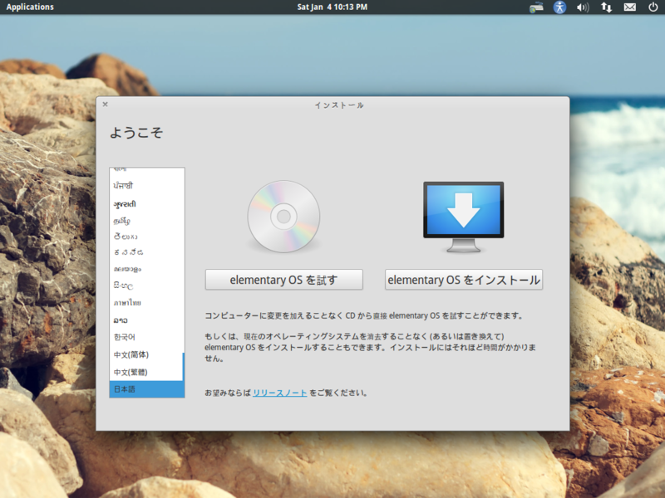This screenshot has width=665, height=498.
Task: Select සිංහල in the language list
Action: coord(146,286)
